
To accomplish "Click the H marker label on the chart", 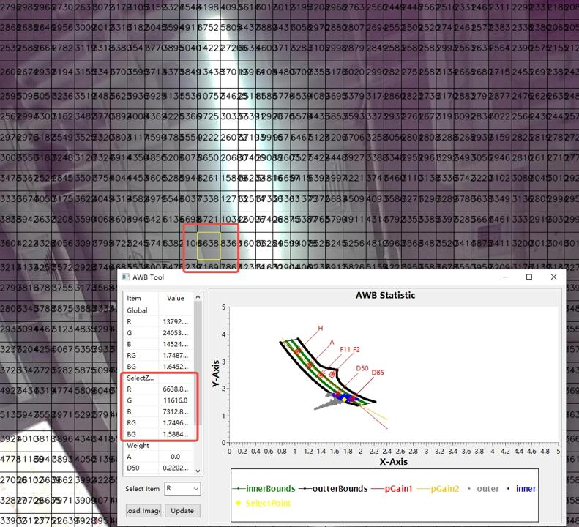I will (320, 328).
